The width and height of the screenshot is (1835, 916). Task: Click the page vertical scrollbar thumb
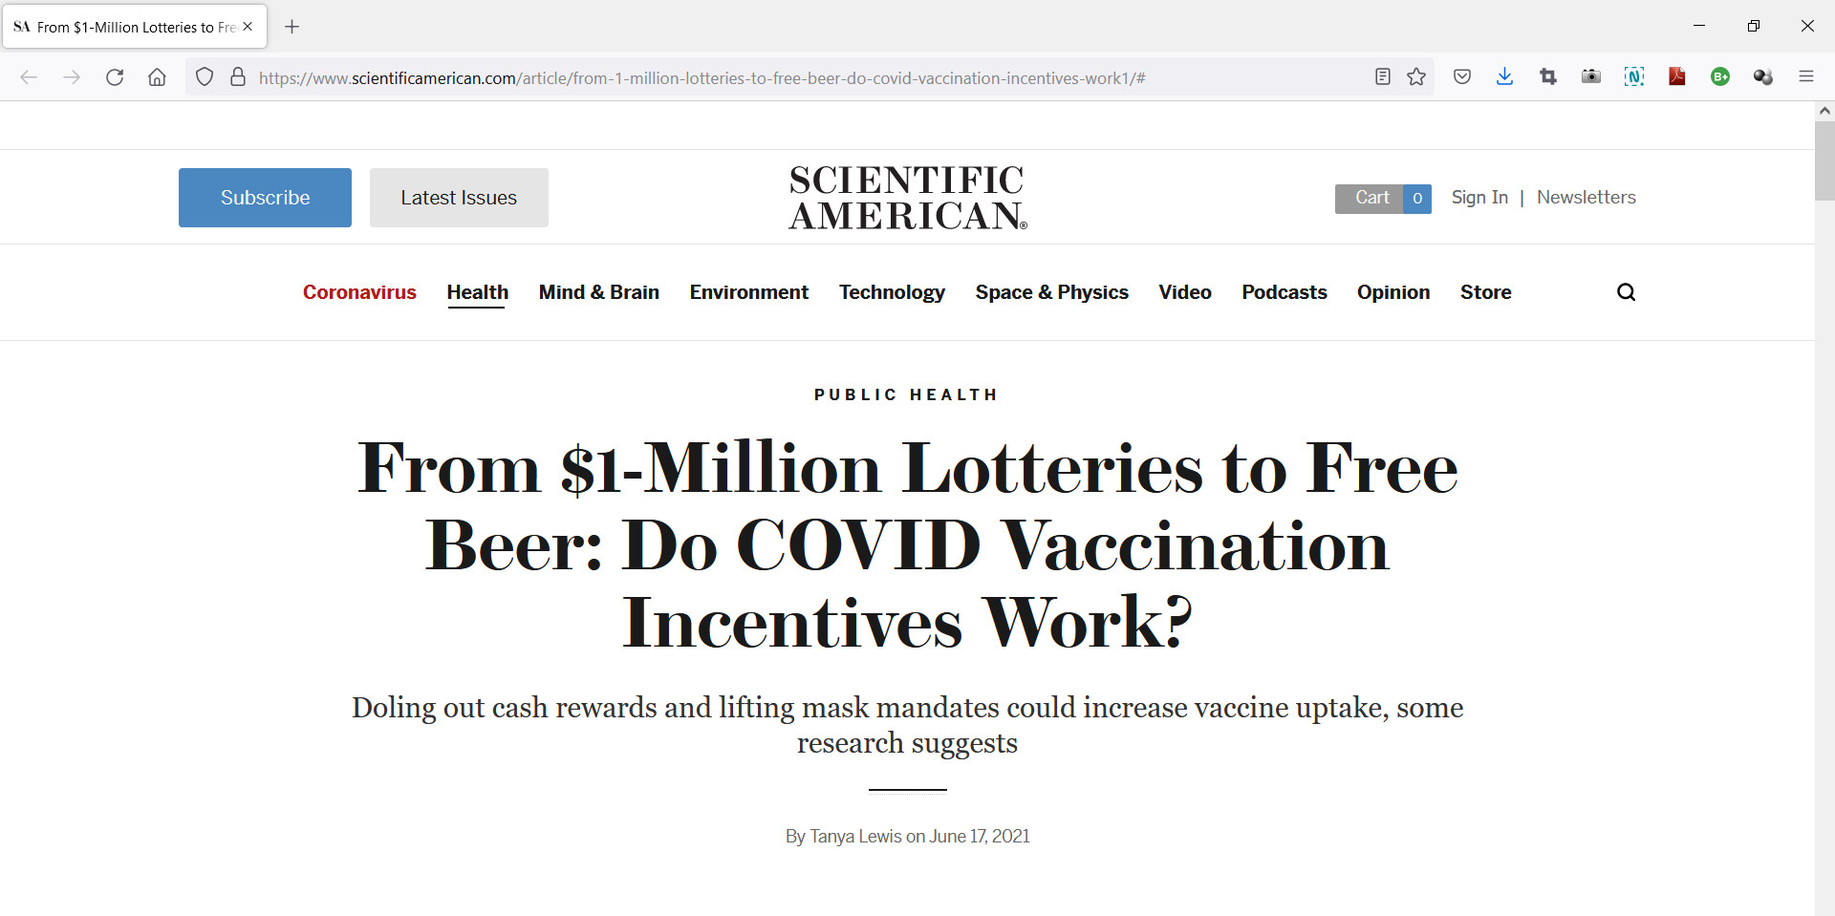click(x=1824, y=160)
